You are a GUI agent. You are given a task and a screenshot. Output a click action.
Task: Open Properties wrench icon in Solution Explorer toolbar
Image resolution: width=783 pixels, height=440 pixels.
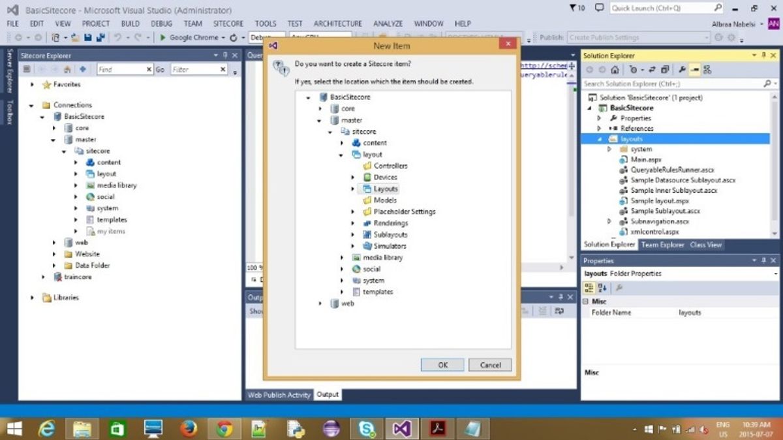(x=682, y=70)
